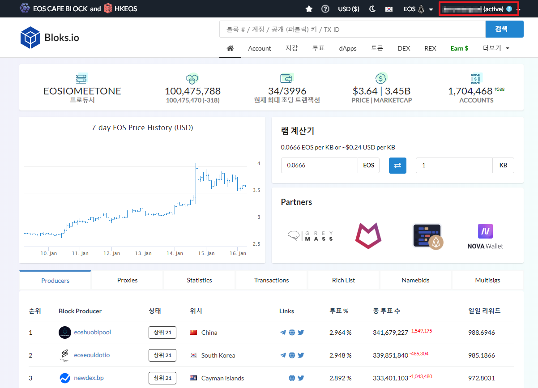Open eoseouldotio's Telegram link icon
Screen dimensions: 538x388
[x=283, y=355]
